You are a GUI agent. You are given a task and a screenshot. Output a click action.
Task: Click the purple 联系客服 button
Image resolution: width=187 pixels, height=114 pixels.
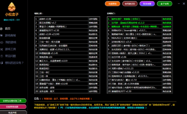[147, 4]
